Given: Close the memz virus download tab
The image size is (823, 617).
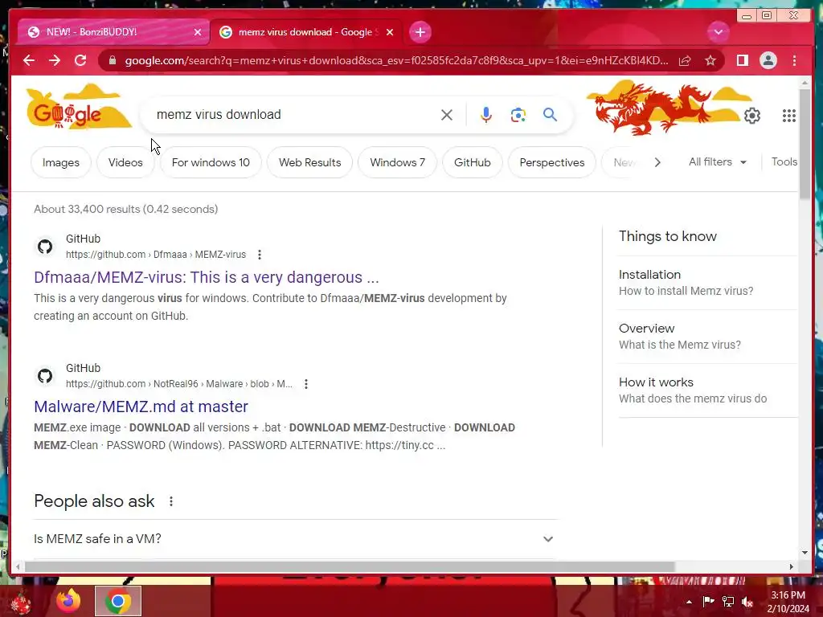Looking at the screenshot, I should point(390,32).
